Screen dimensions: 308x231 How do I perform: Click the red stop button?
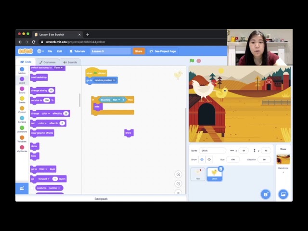[x=199, y=61]
